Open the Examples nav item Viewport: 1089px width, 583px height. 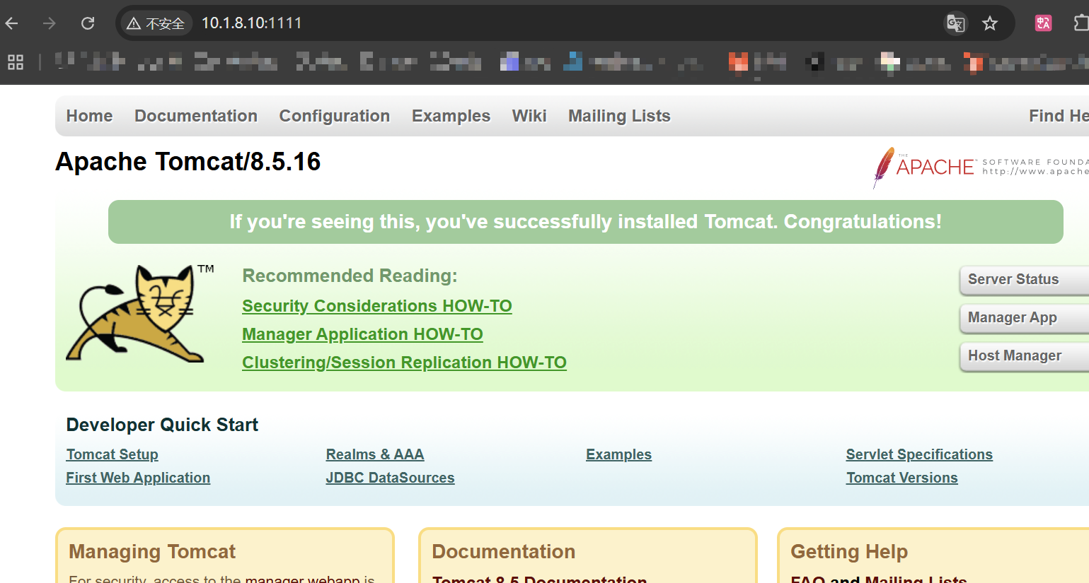click(x=451, y=116)
